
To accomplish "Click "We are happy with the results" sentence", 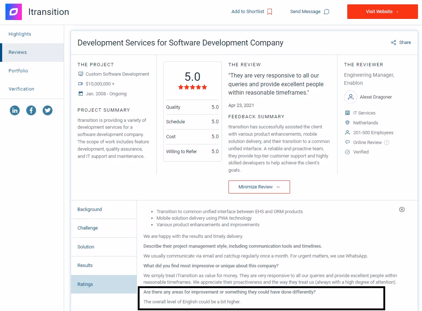I will (193, 236).
